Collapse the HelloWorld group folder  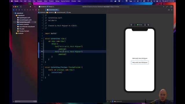pos(15,15)
